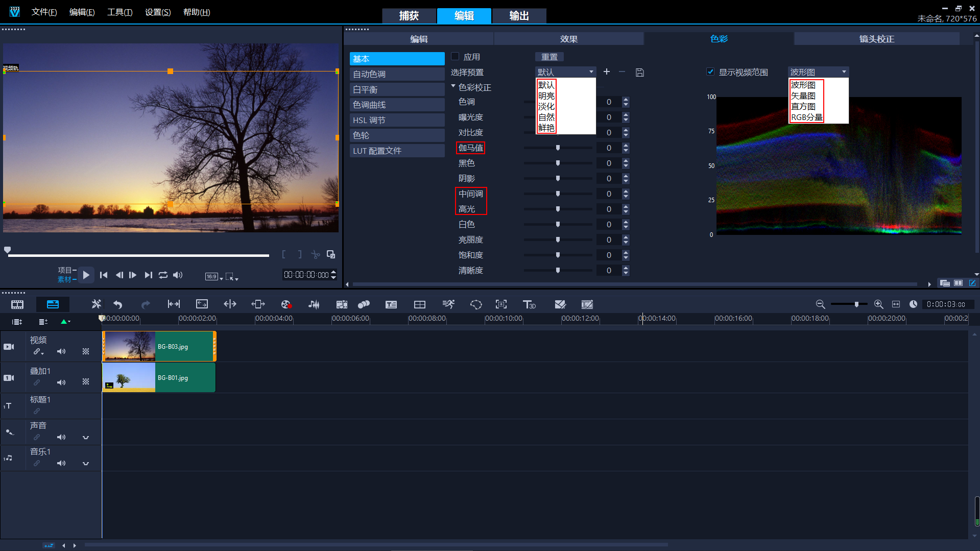The width and height of the screenshot is (980, 551).
Task: Open the subtitle editor T icon
Action: point(391,304)
